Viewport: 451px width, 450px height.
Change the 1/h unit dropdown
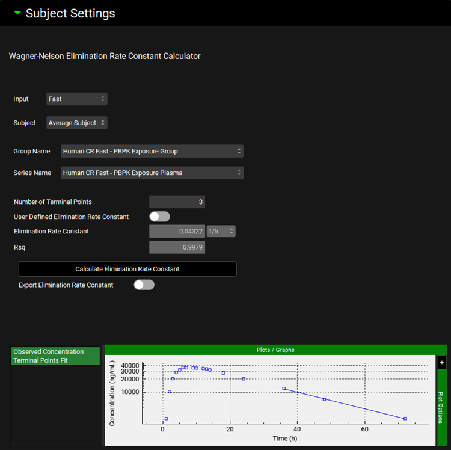(x=221, y=231)
